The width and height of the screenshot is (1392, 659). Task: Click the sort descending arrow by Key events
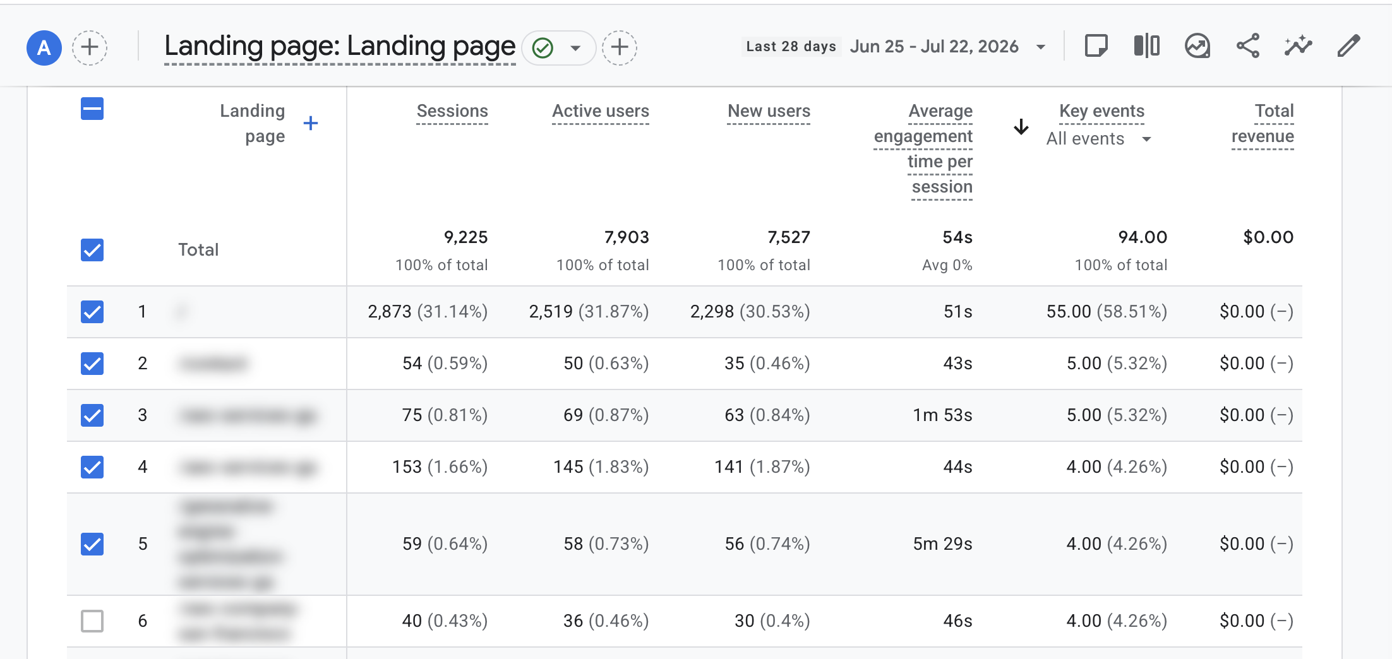pos(1021,126)
